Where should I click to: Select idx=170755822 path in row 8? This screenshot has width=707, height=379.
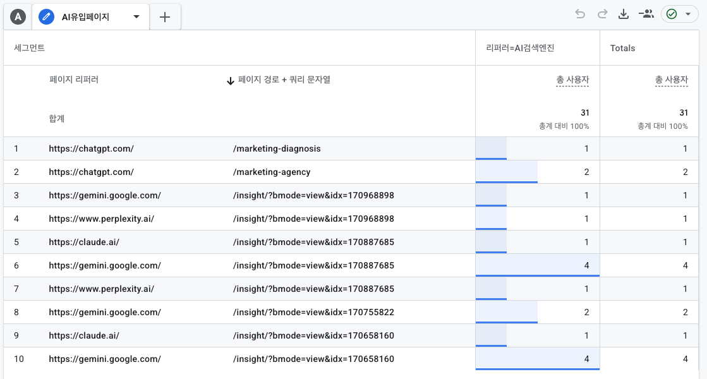coord(313,313)
